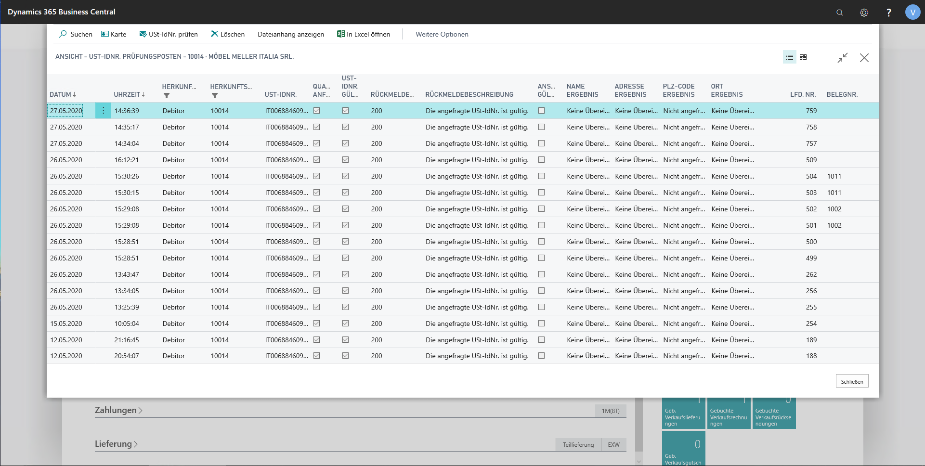The image size is (925, 466).
Task: Click Lfd. Nr. 256 cell
Action: click(811, 291)
